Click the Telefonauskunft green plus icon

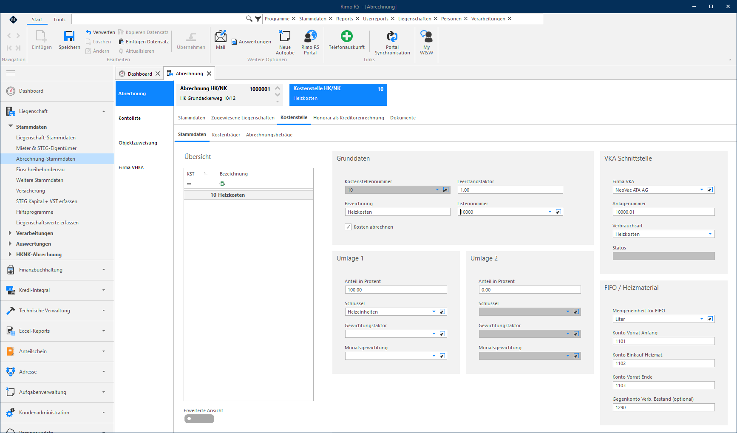click(347, 37)
